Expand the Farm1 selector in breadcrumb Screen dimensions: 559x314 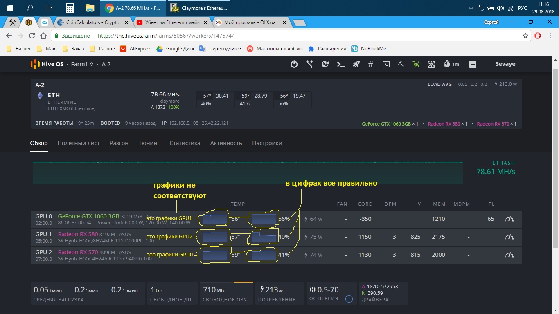[82, 64]
